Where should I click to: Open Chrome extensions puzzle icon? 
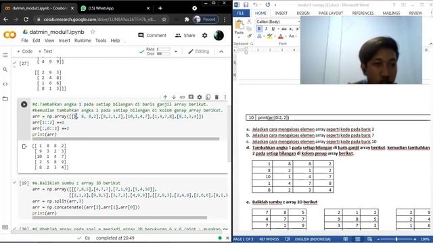(187, 20)
